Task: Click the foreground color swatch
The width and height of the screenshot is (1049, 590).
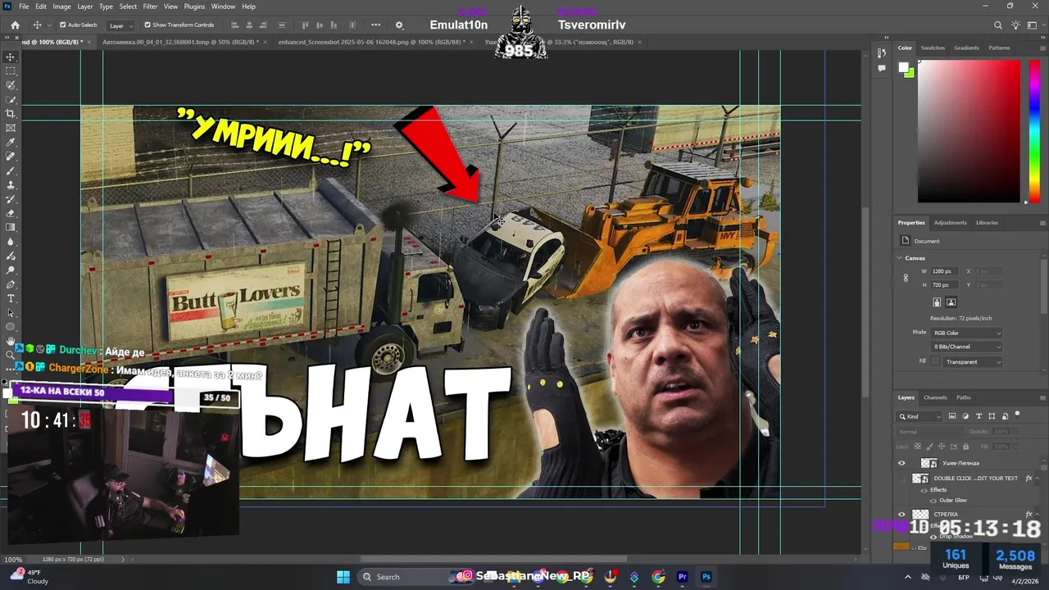Action: tap(904, 67)
